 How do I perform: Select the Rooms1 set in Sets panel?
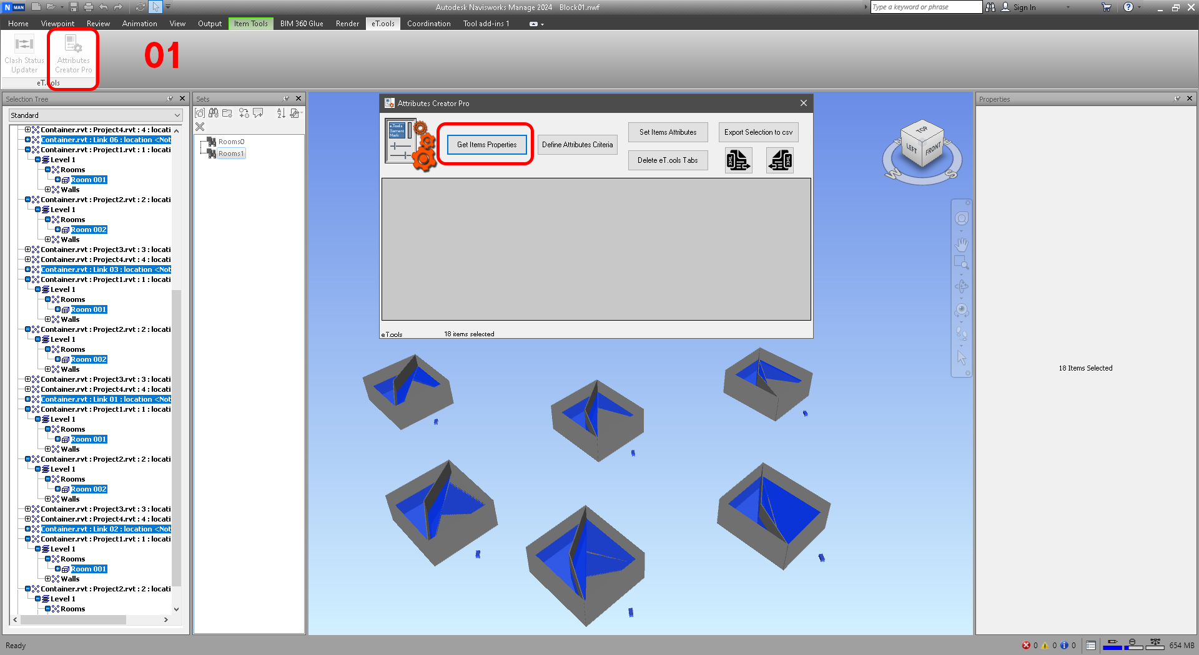[x=231, y=153]
